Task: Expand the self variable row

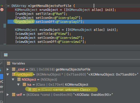Action: [8, 95]
